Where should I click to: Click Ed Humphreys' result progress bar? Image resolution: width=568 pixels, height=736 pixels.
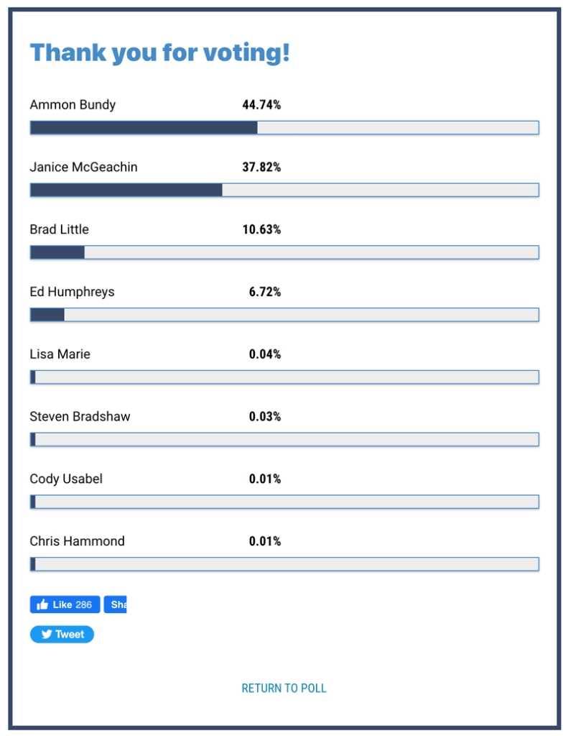(284, 315)
